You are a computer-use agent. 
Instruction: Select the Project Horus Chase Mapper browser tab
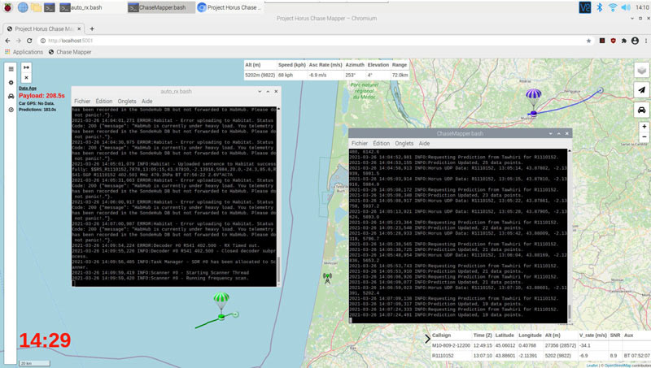tap(44, 28)
